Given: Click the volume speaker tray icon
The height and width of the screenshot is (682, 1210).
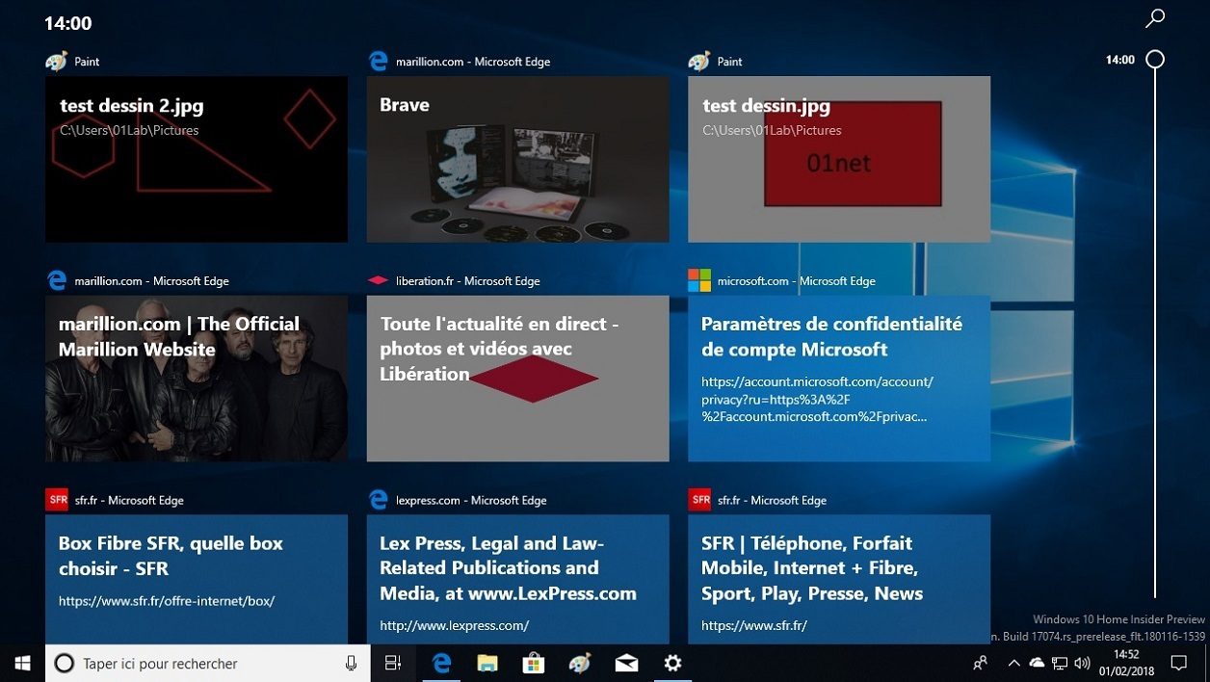Looking at the screenshot, I should click(1082, 663).
